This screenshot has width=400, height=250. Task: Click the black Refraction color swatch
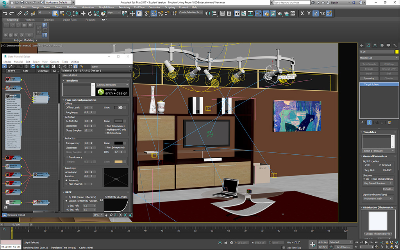[x=118, y=143]
